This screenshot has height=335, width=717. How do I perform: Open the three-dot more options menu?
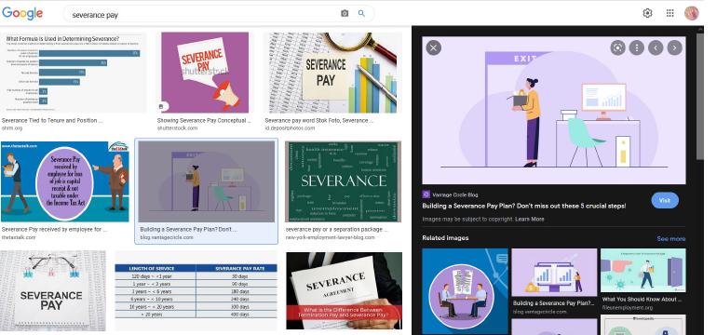pyautogui.click(x=637, y=47)
